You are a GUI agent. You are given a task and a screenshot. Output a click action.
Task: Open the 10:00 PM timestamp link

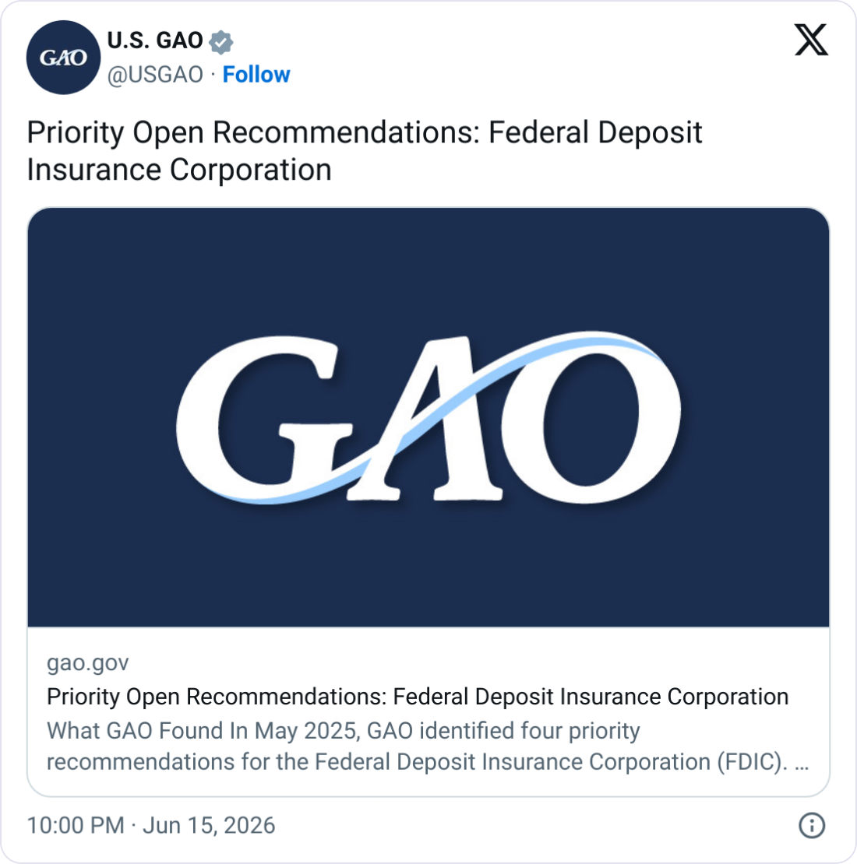pos(76,825)
